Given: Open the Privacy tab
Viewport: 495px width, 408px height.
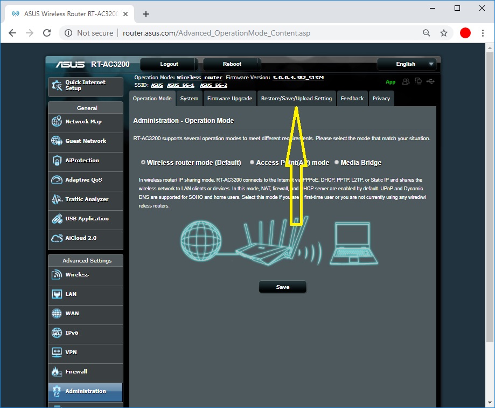Looking at the screenshot, I should point(381,99).
